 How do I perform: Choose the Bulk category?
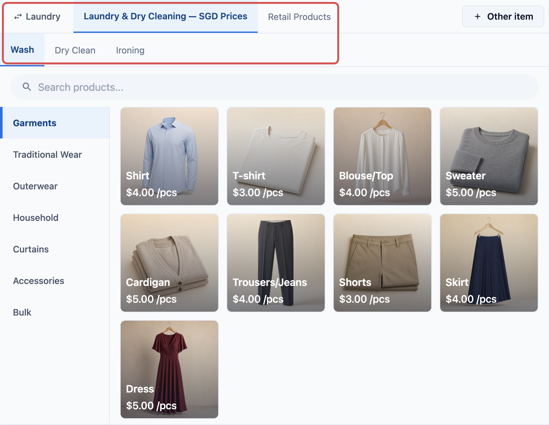[x=55, y=312]
